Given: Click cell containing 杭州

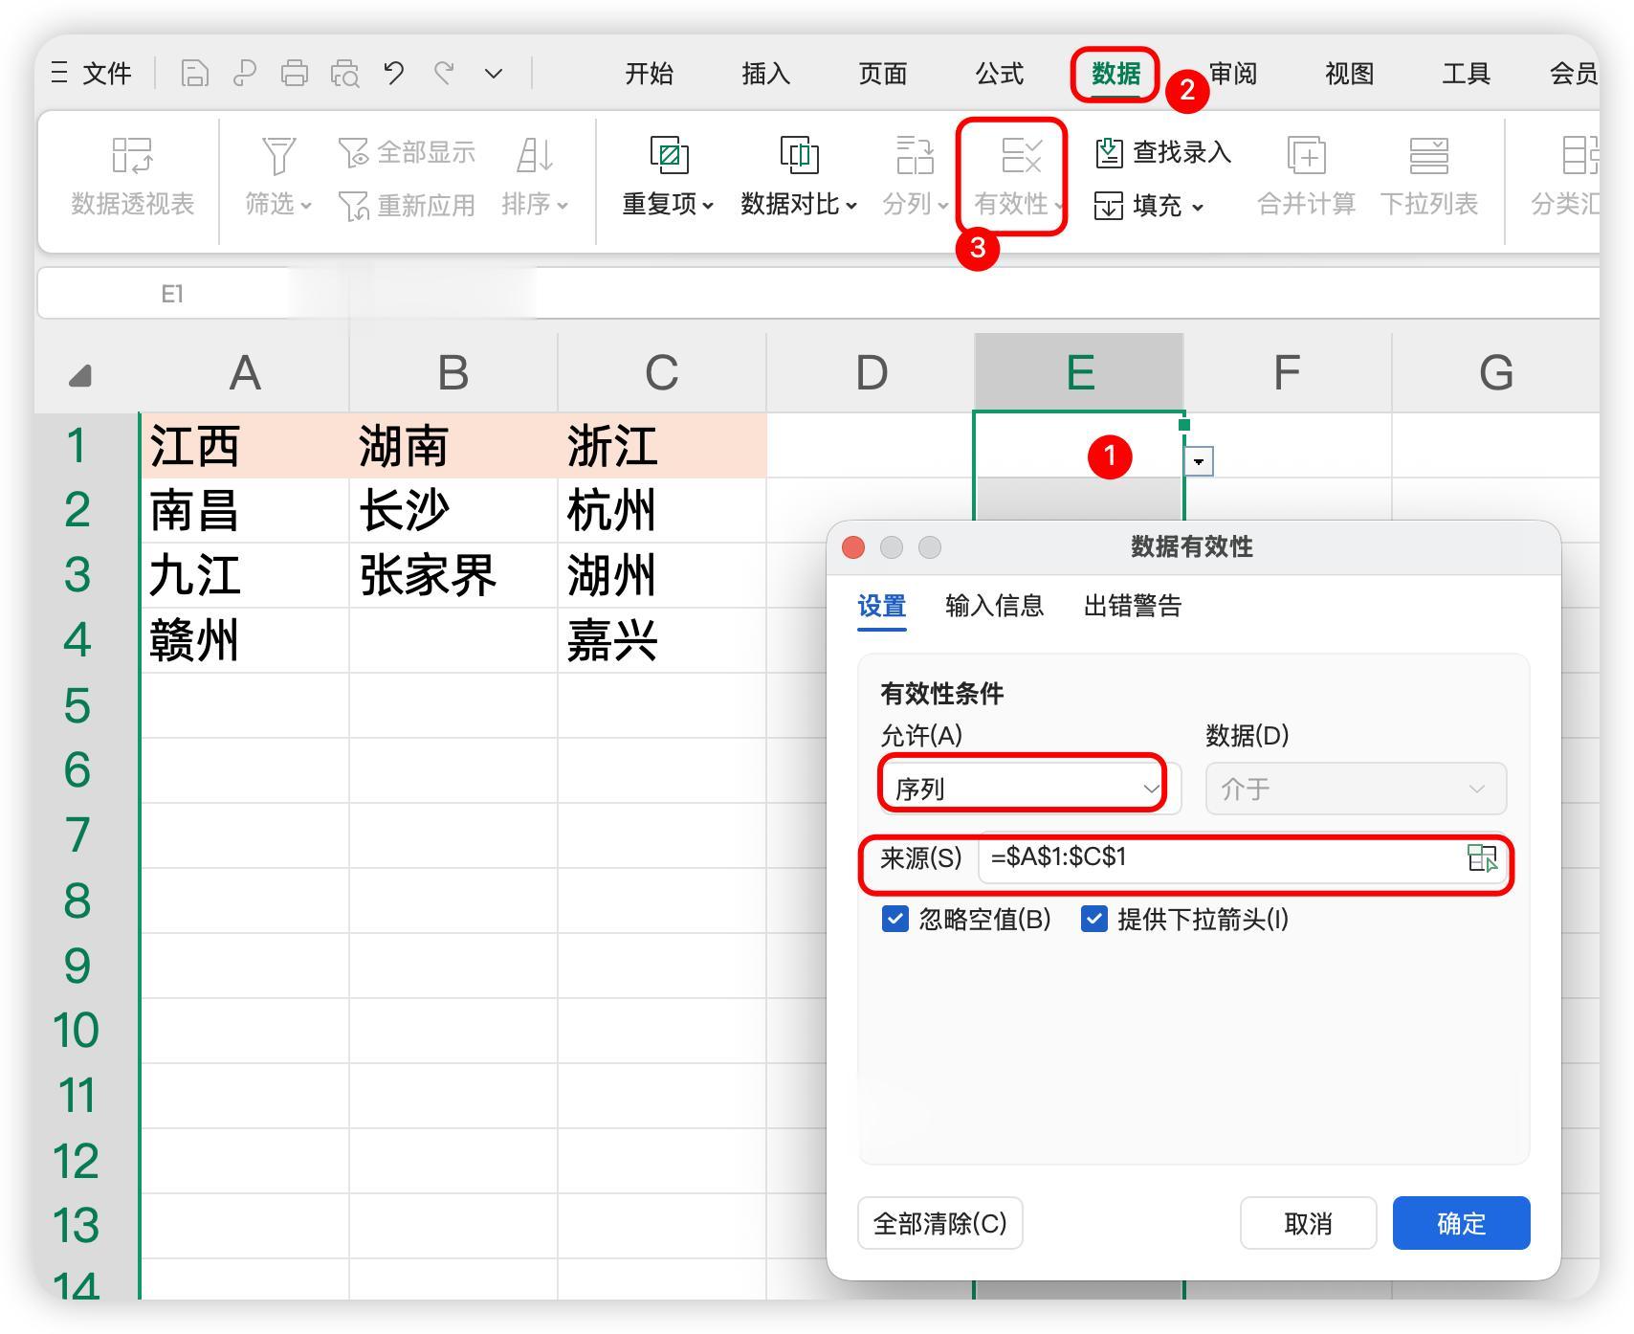Looking at the screenshot, I should coord(662,511).
